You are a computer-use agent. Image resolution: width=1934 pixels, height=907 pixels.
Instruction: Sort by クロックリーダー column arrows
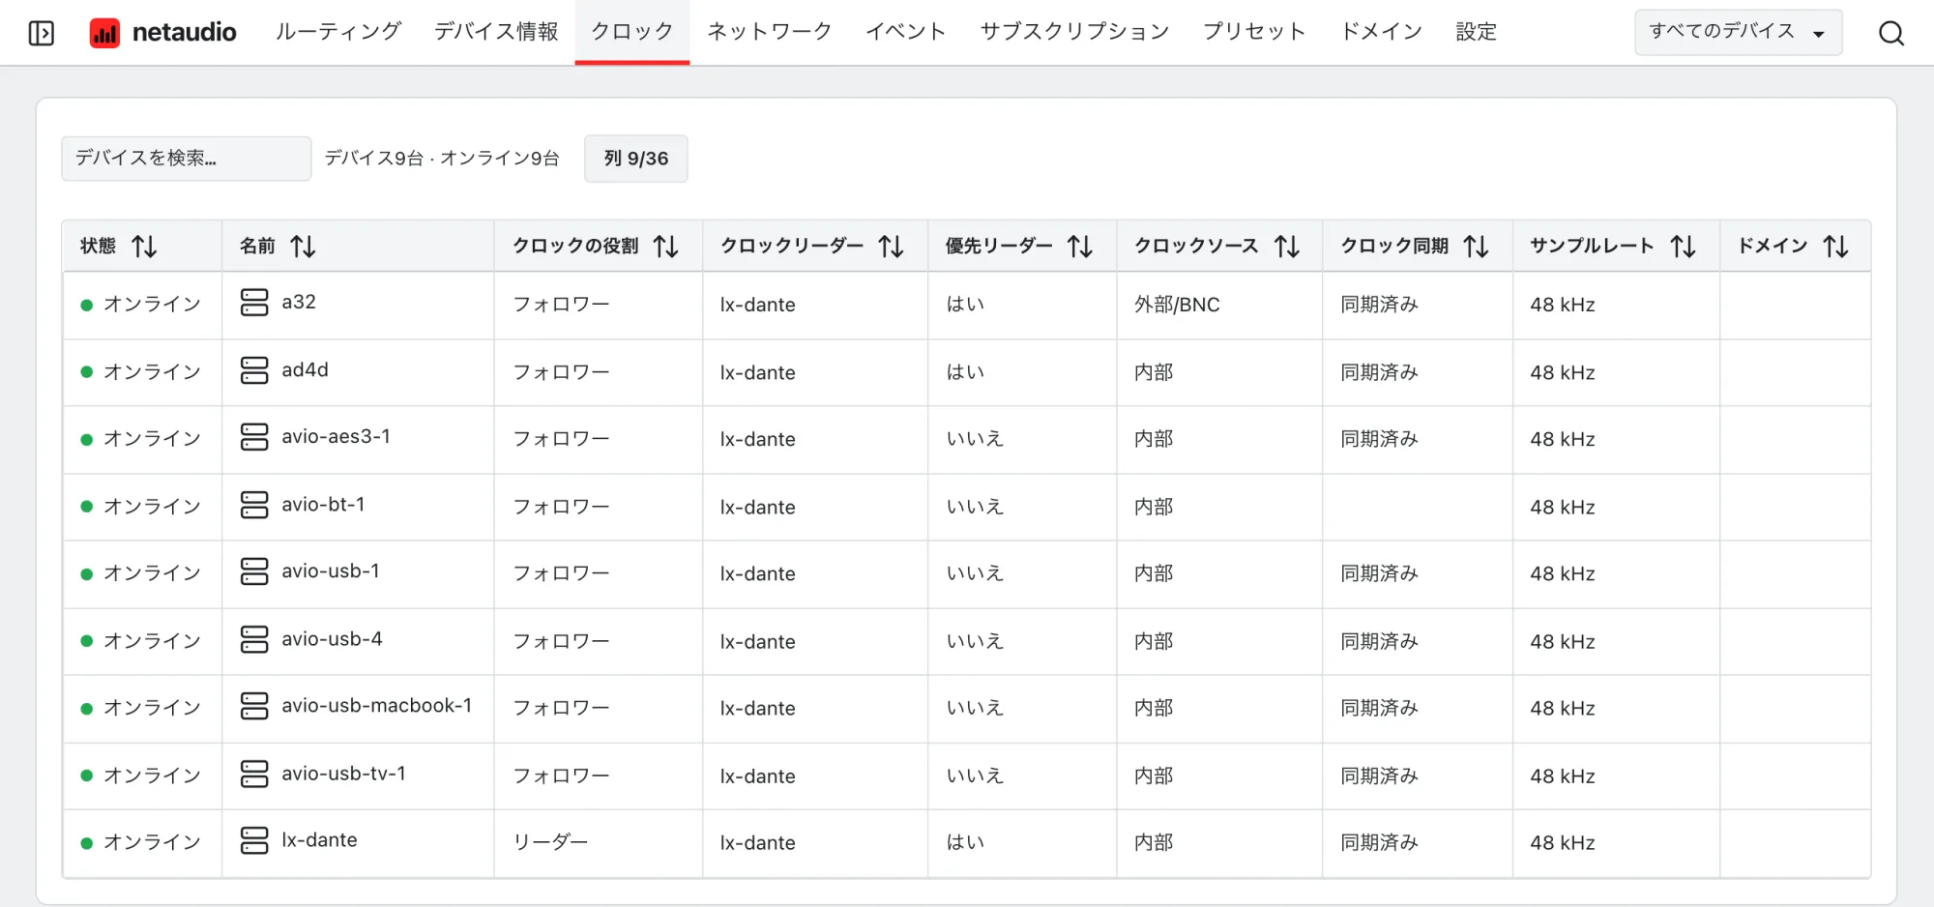tap(891, 247)
